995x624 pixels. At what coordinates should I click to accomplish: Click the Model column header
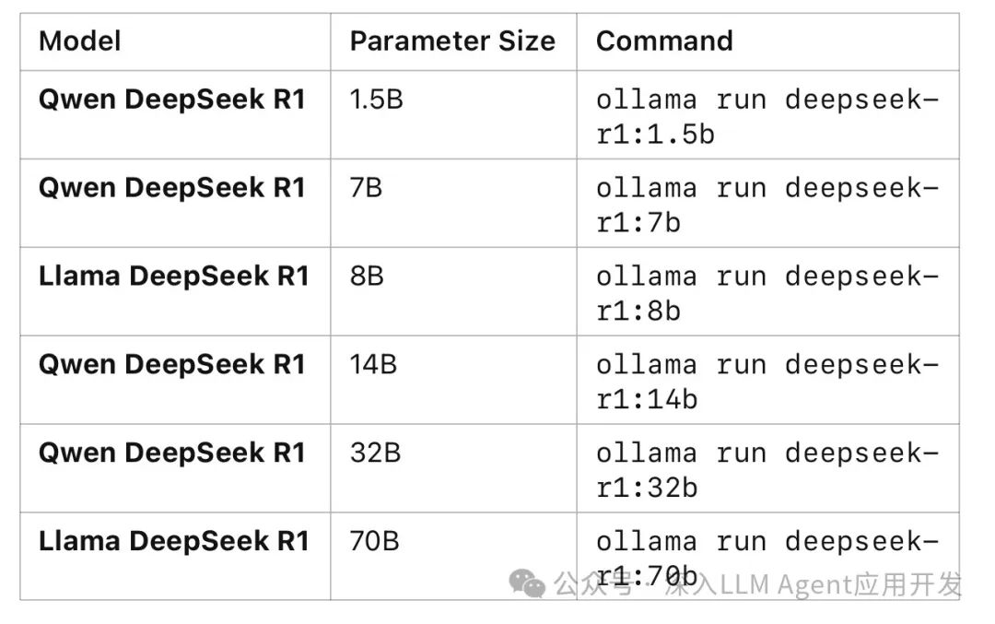80,41
